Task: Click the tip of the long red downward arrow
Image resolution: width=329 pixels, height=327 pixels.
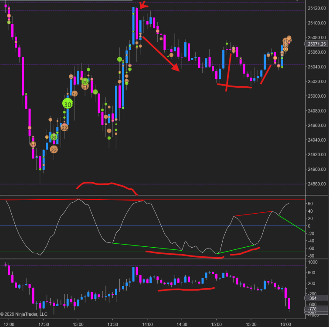Action: click(x=177, y=69)
